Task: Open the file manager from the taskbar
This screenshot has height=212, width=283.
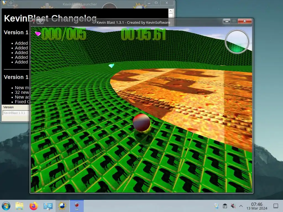Action: pos(20,206)
